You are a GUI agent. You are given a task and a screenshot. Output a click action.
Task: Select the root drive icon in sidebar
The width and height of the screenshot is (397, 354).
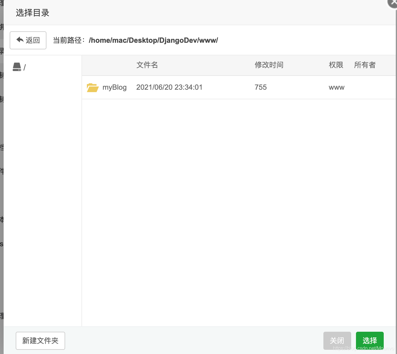point(17,67)
